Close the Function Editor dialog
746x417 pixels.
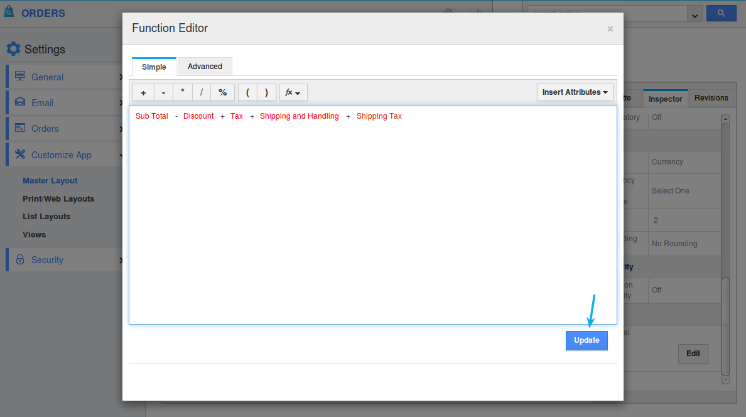[x=610, y=29]
